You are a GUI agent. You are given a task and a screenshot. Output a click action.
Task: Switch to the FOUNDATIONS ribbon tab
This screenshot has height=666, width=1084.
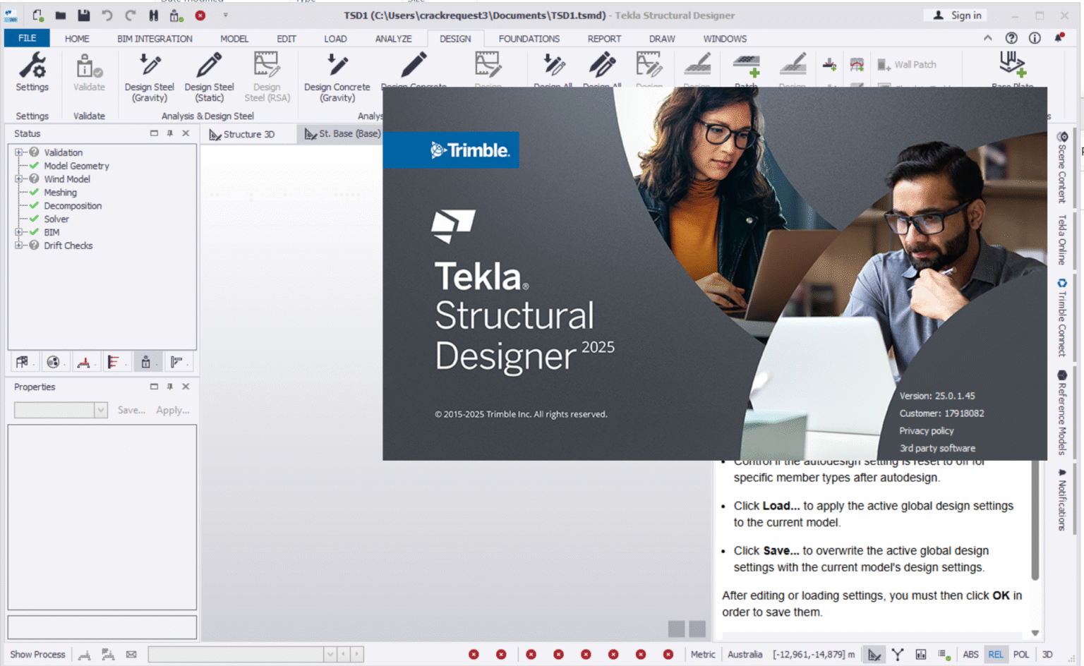[x=529, y=39]
